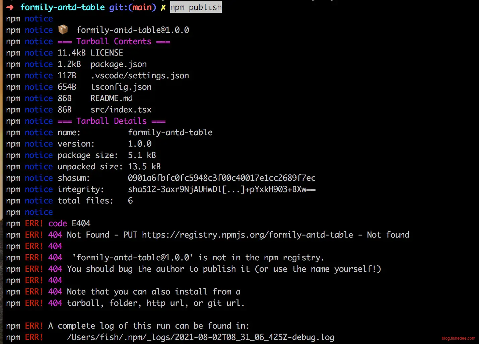This screenshot has width=479, height=344.
Task: Click the .vscode/settings.json entry
Action: pos(140,75)
